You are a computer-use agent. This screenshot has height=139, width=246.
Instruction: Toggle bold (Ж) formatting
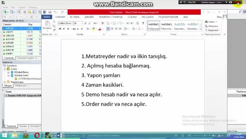(x=60, y=29)
